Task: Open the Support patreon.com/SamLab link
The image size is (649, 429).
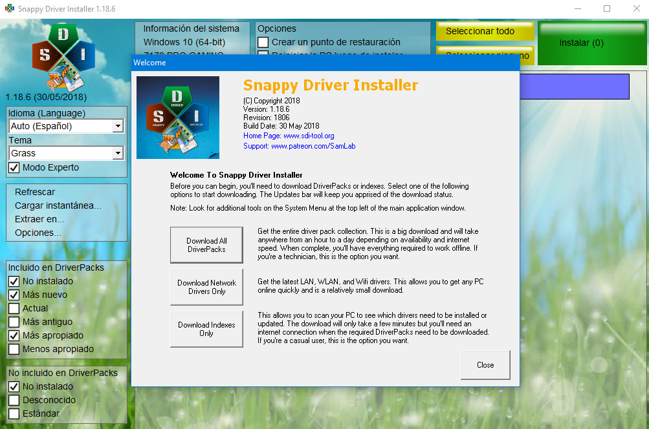Action: pos(299,146)
